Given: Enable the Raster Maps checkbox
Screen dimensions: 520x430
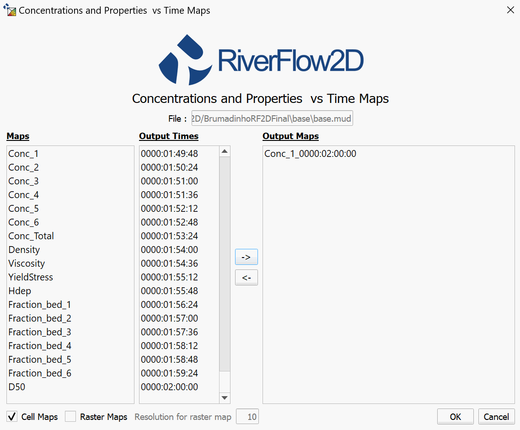Looking at the screenshot, I should pos(70,417).
